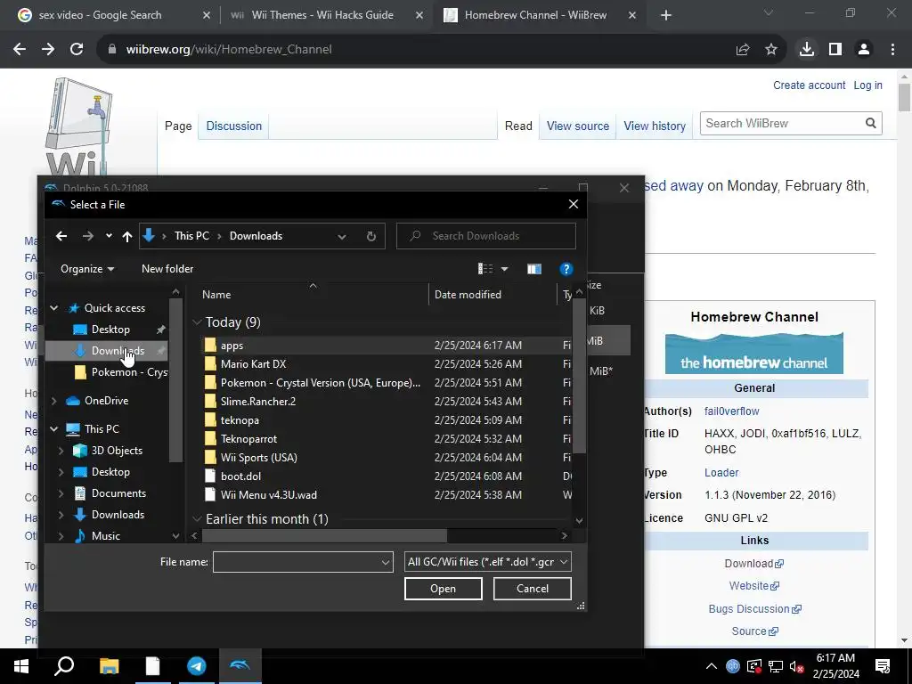The width and height of the screenshot is (912, 684).
Task: Open Telegram from the taskbar
Action: [x=197, y=666]
